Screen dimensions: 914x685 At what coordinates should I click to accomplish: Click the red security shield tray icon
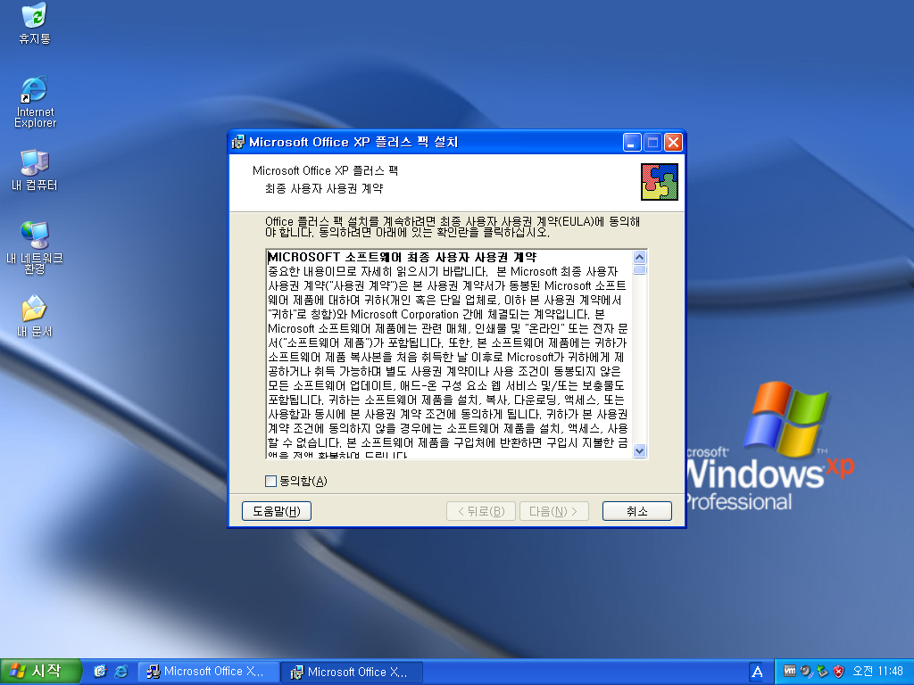click(x=838, y=671)
